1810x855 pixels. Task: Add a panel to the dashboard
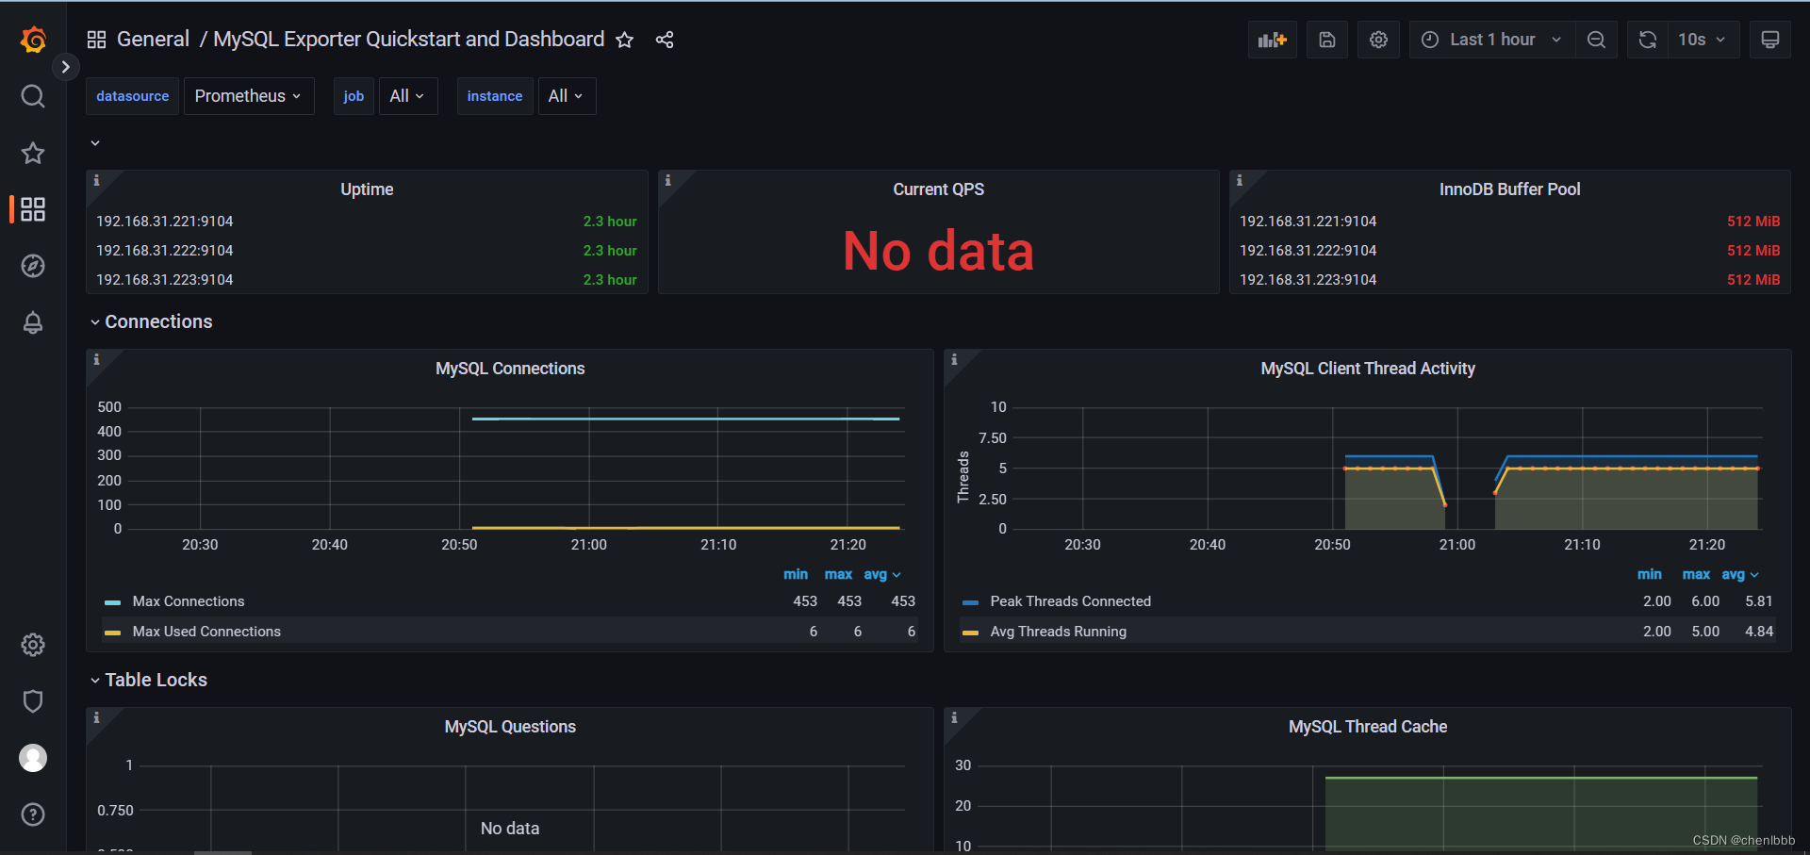pyautogui.click(x=1273, y=40)
